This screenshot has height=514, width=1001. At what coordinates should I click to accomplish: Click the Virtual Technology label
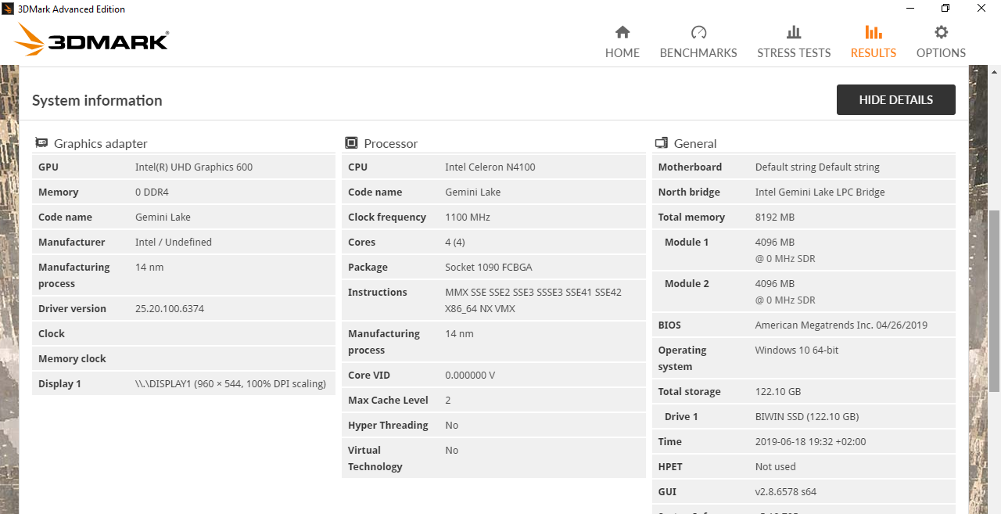pyautogui.click(x=375, y=458)
